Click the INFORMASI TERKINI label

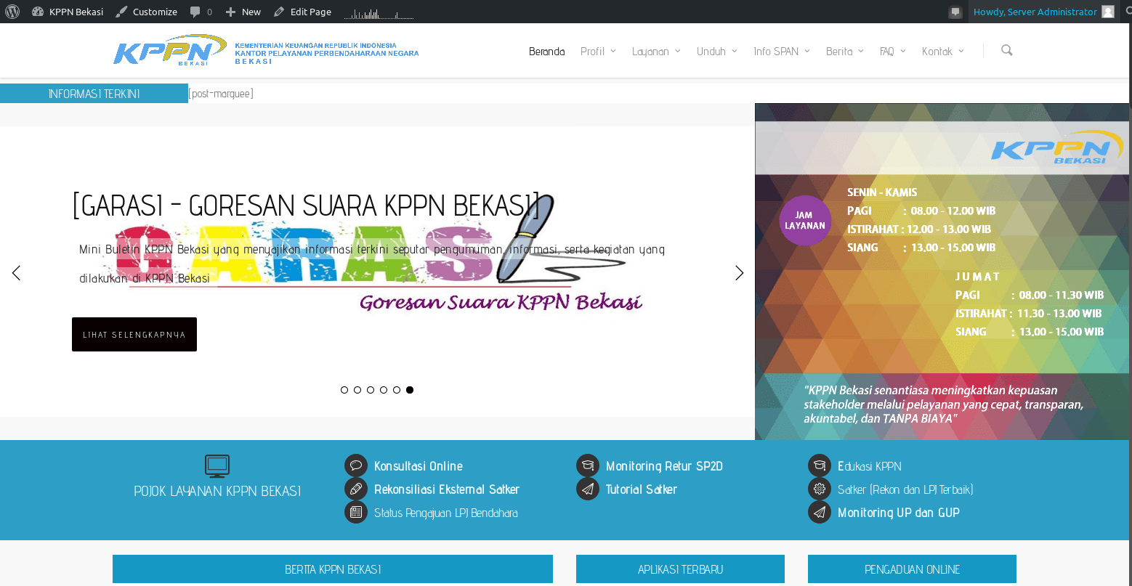94,94
